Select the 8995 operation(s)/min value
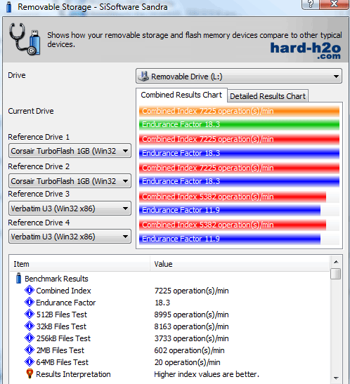 pyautogui.click(x=191, y=315)
